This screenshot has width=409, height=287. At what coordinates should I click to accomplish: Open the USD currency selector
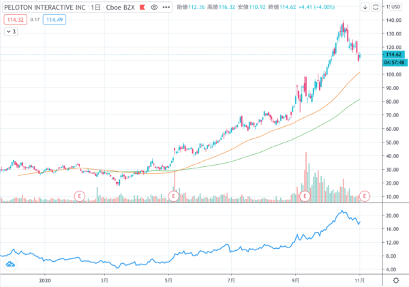tap(395, 7)
